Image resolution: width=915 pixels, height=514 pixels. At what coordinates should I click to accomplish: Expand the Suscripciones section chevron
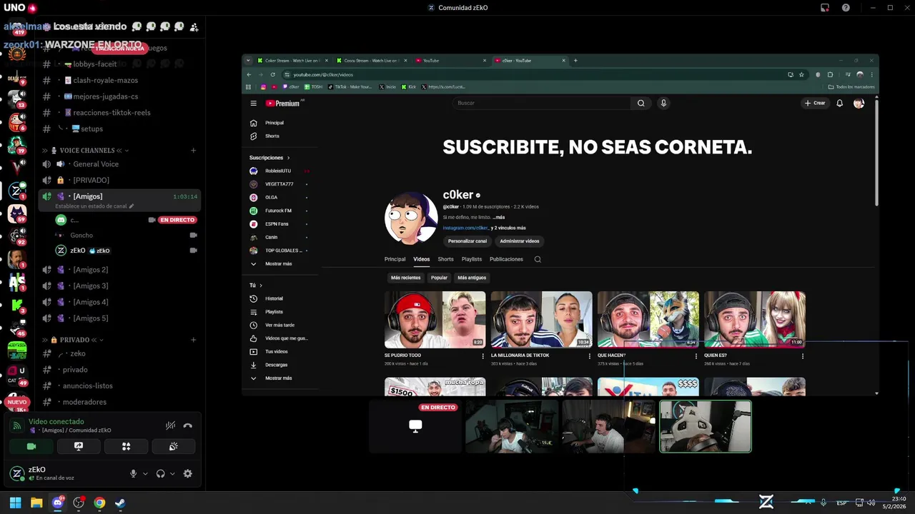point(288,158)
